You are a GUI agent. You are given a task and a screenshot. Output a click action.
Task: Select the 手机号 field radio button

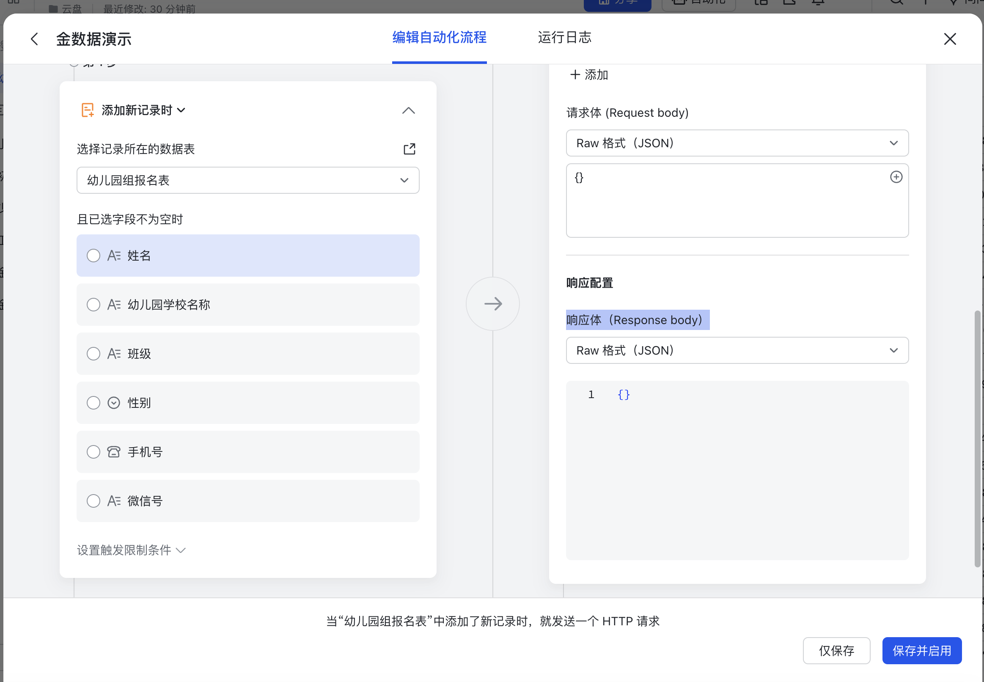[93, 452]
